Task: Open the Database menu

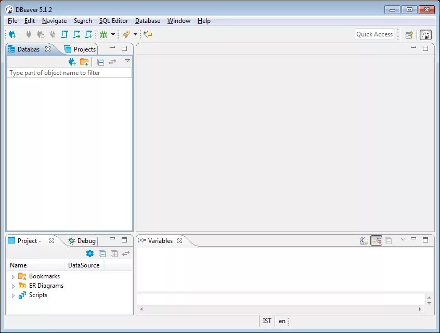Action: pyautogui.click(x=148, y=21)
